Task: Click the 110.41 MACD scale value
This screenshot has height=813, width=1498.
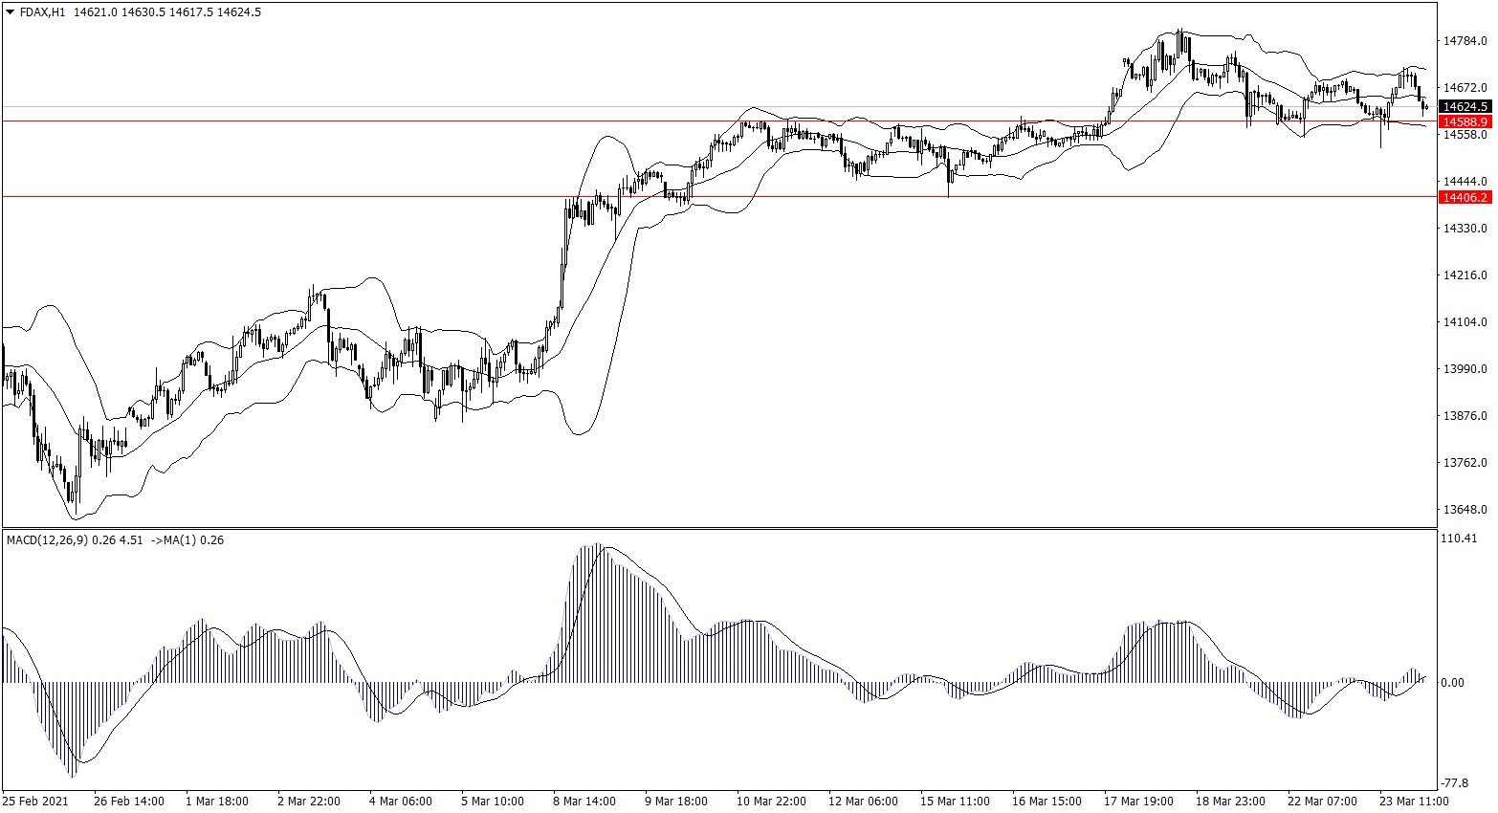Action: [x=1459, y=539]
